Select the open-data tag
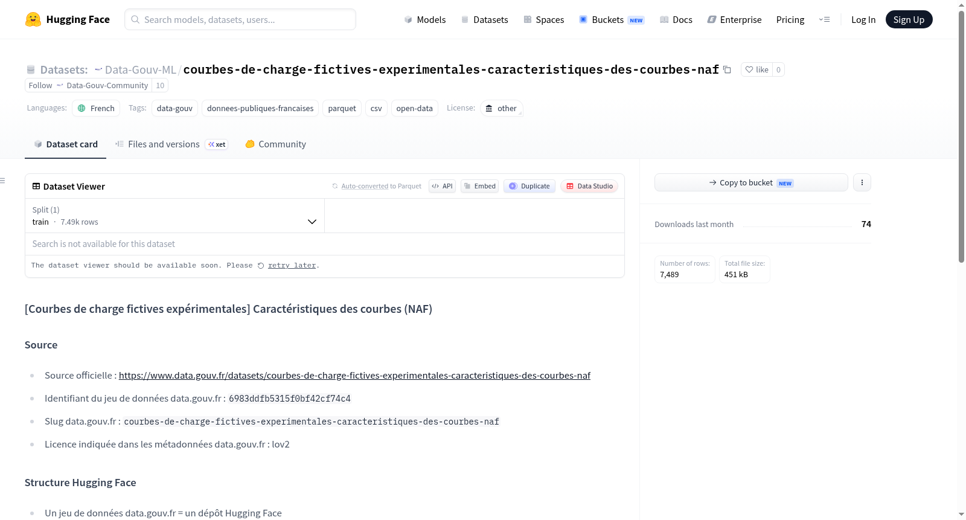Screen dimensions: 966x520 [415, 108]
